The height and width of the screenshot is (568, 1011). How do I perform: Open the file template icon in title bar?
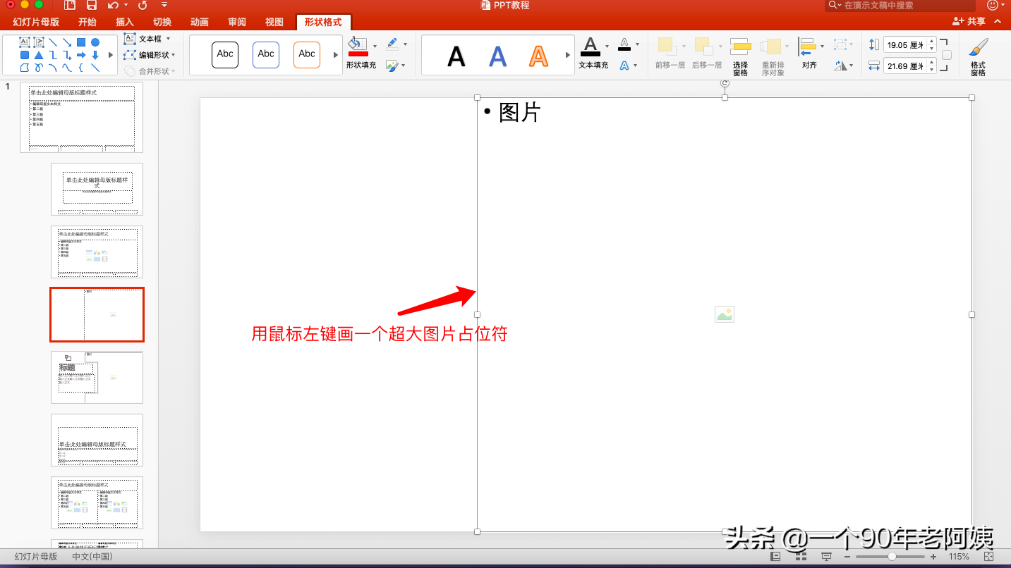tap(70, 5)
